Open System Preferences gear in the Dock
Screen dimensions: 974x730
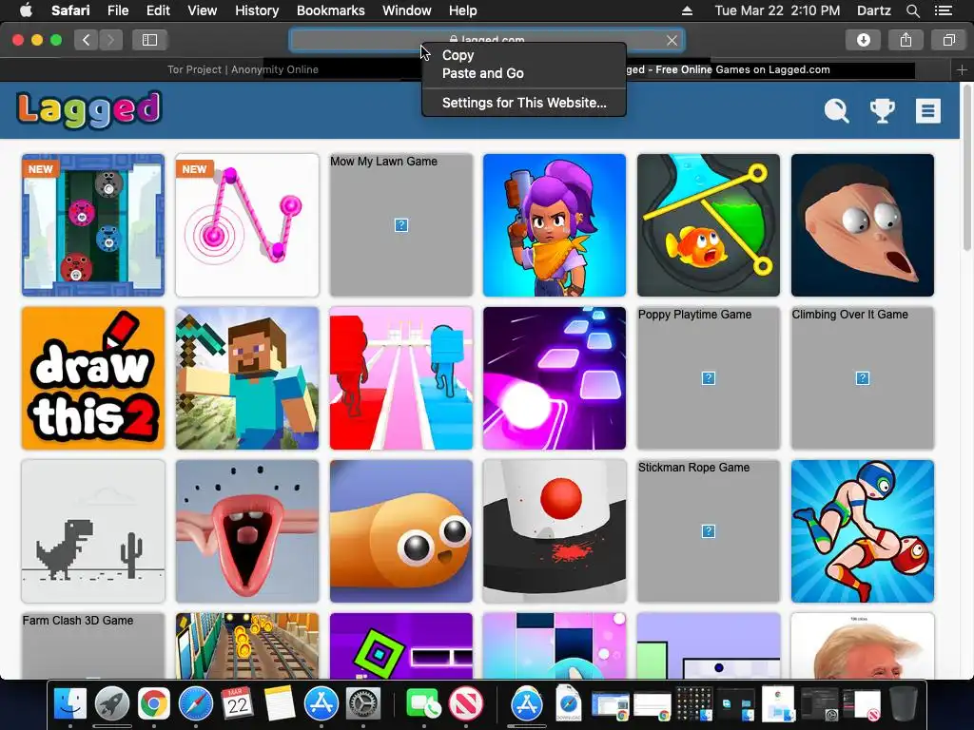(362, 704)
